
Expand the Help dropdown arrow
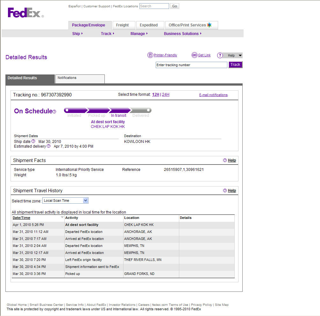click(x=240, y=55)
